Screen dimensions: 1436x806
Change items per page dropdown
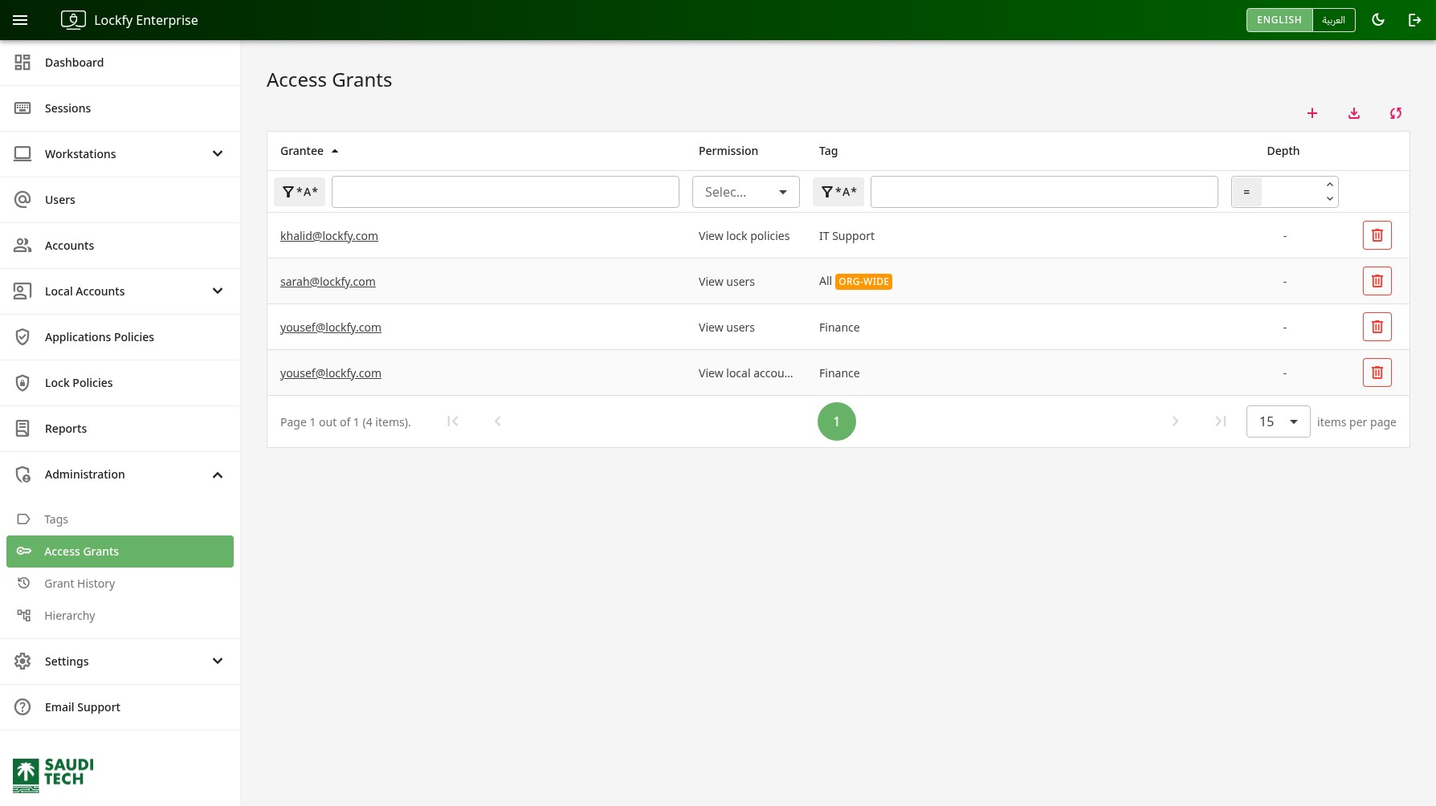[x=1279, y=421]
